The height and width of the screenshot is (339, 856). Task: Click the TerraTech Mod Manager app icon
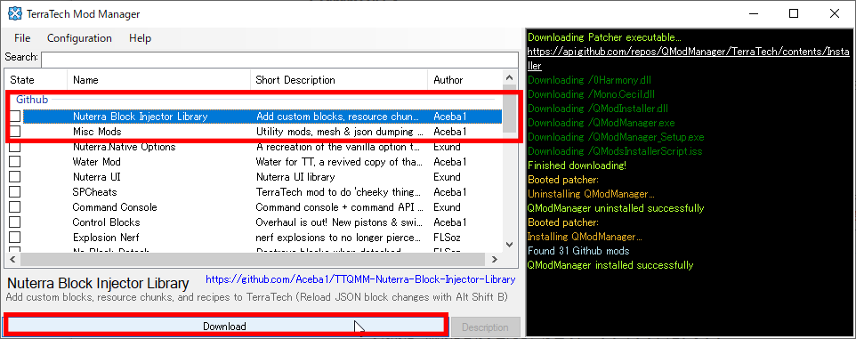tap(15, 13)
